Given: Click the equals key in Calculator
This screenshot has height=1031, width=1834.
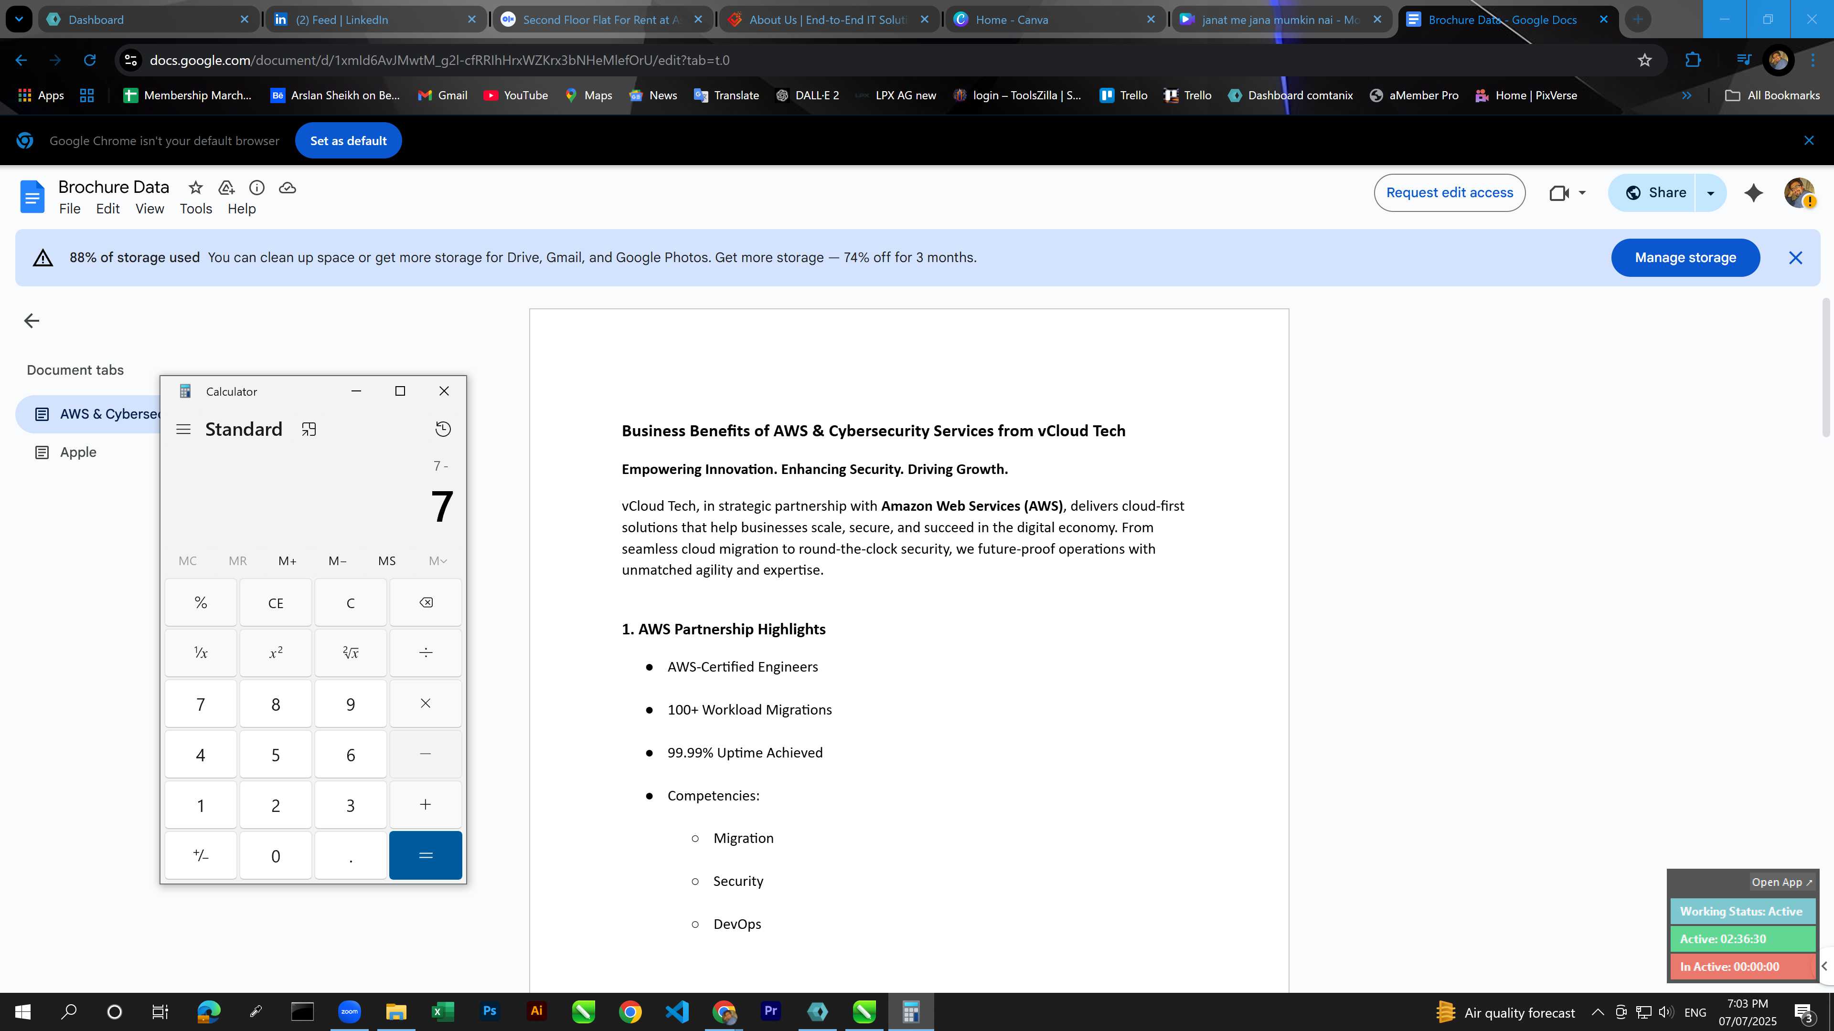Looking at the screenshot, I should tap(426, 855).
